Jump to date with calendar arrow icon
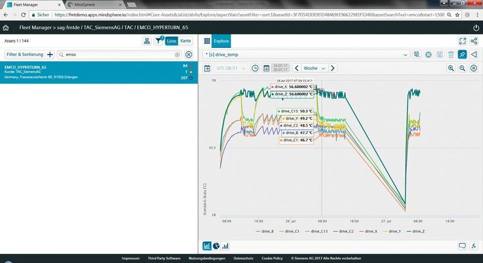 207,68
